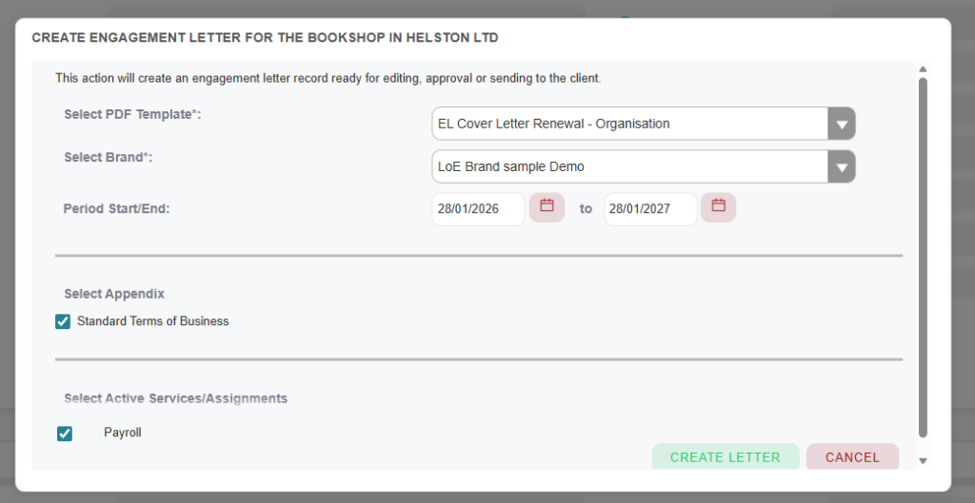Open the period end date calendar picker
975x503 pixels.
pyautogui.click(x=718, y=207)
